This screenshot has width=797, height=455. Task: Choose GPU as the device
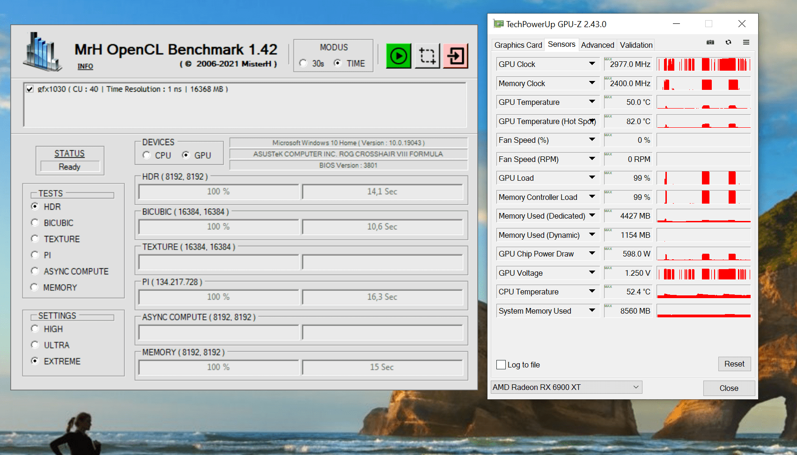(x=186, y=155)
